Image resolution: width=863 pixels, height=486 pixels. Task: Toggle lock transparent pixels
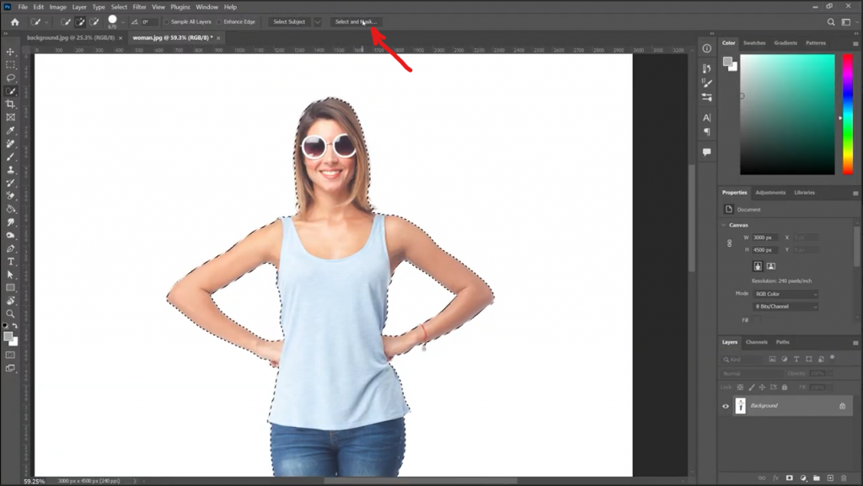click(x=740, y=387)
